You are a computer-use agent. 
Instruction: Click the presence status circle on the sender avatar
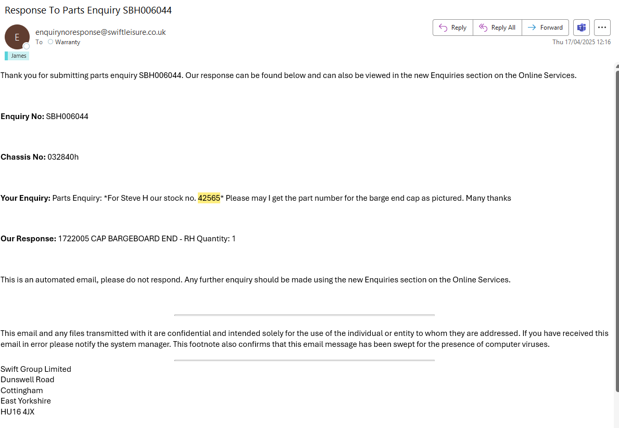coord(27,46)
